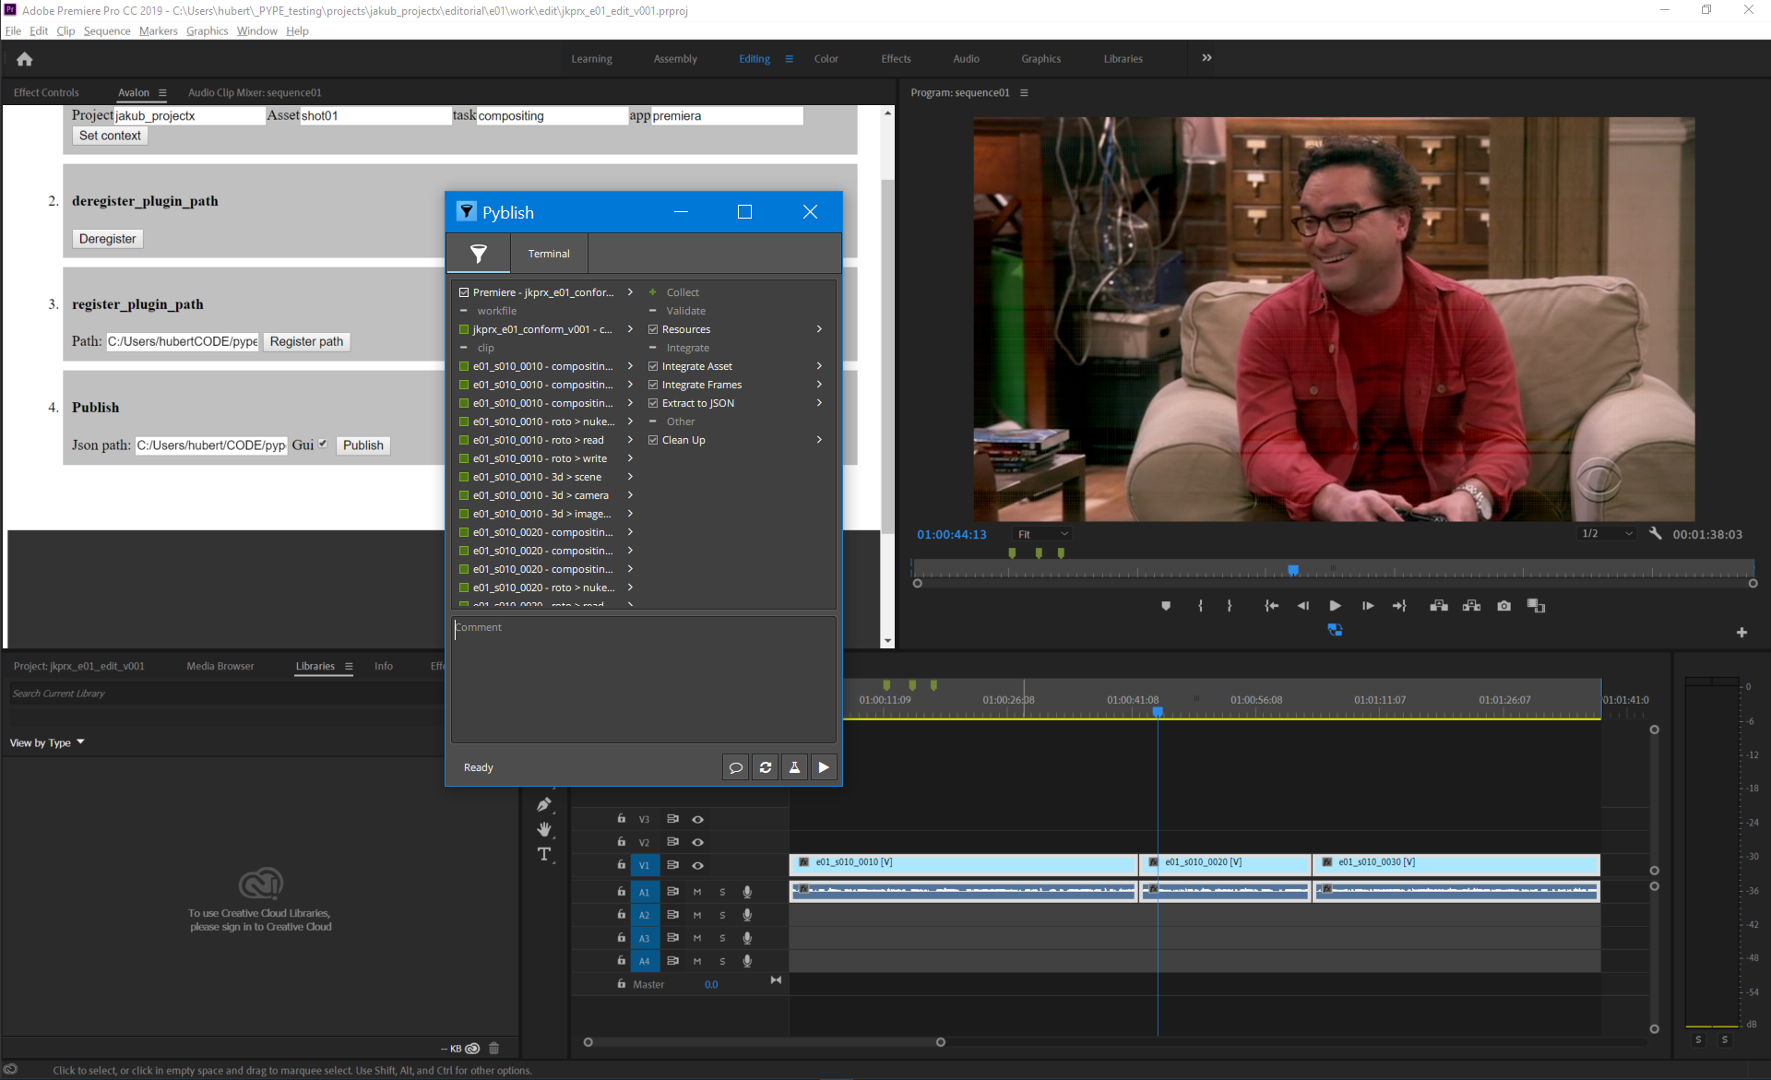Select the Hand tool in timeline
The height and width of the screenshot is (1080, 1771).
click(x=544, y=829)
